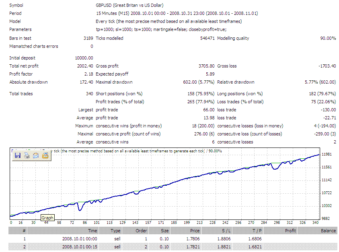Click the printer icon on the graph toolbar
This screenshot has width=339, height=252.
tap(27, 155)
